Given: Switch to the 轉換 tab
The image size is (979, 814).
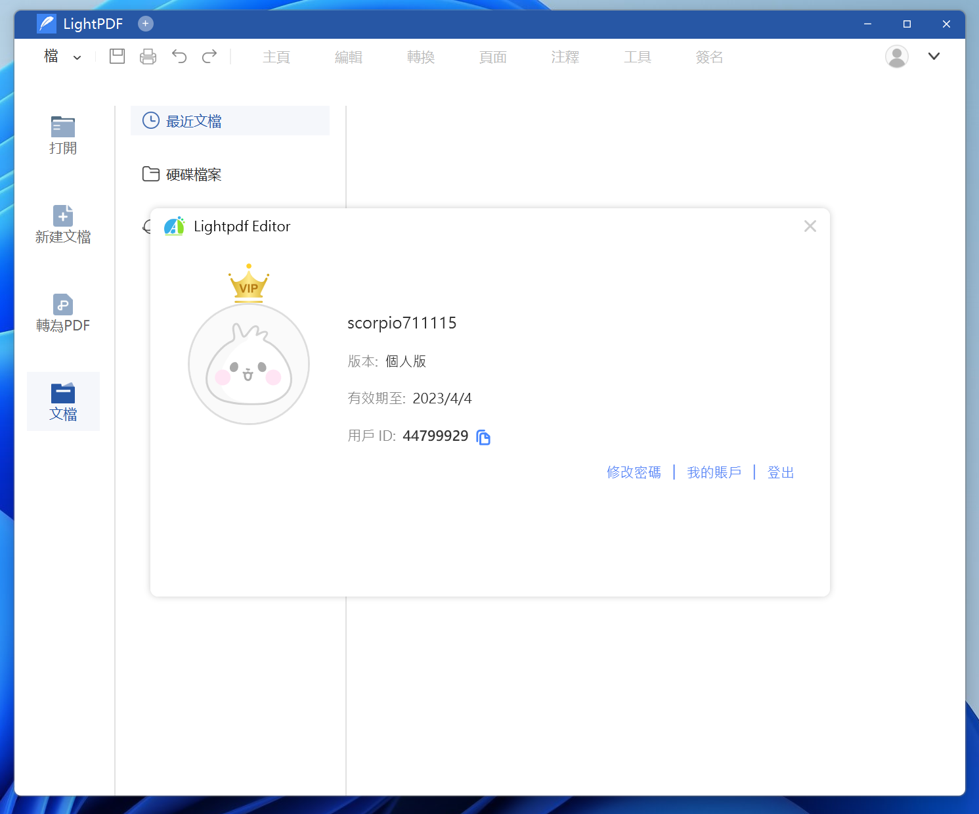Looking at the screenshot, I should [421, 57].
